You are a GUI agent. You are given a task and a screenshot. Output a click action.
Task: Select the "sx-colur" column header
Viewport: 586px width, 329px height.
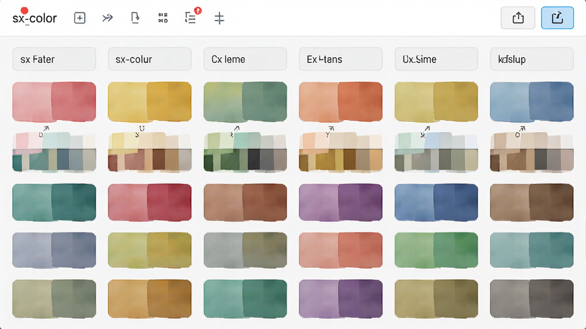(x=149, y=59)
